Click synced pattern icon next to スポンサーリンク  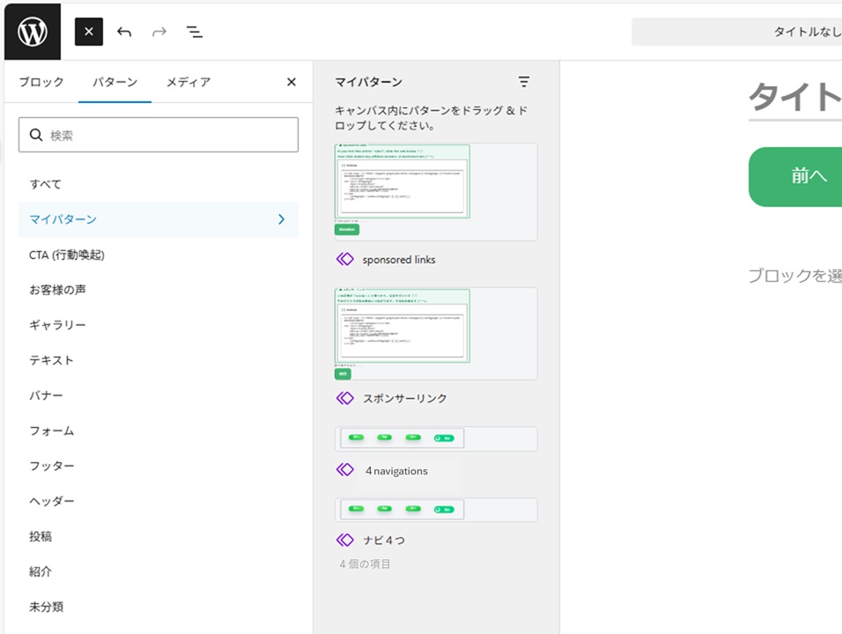tap(345, 398)
